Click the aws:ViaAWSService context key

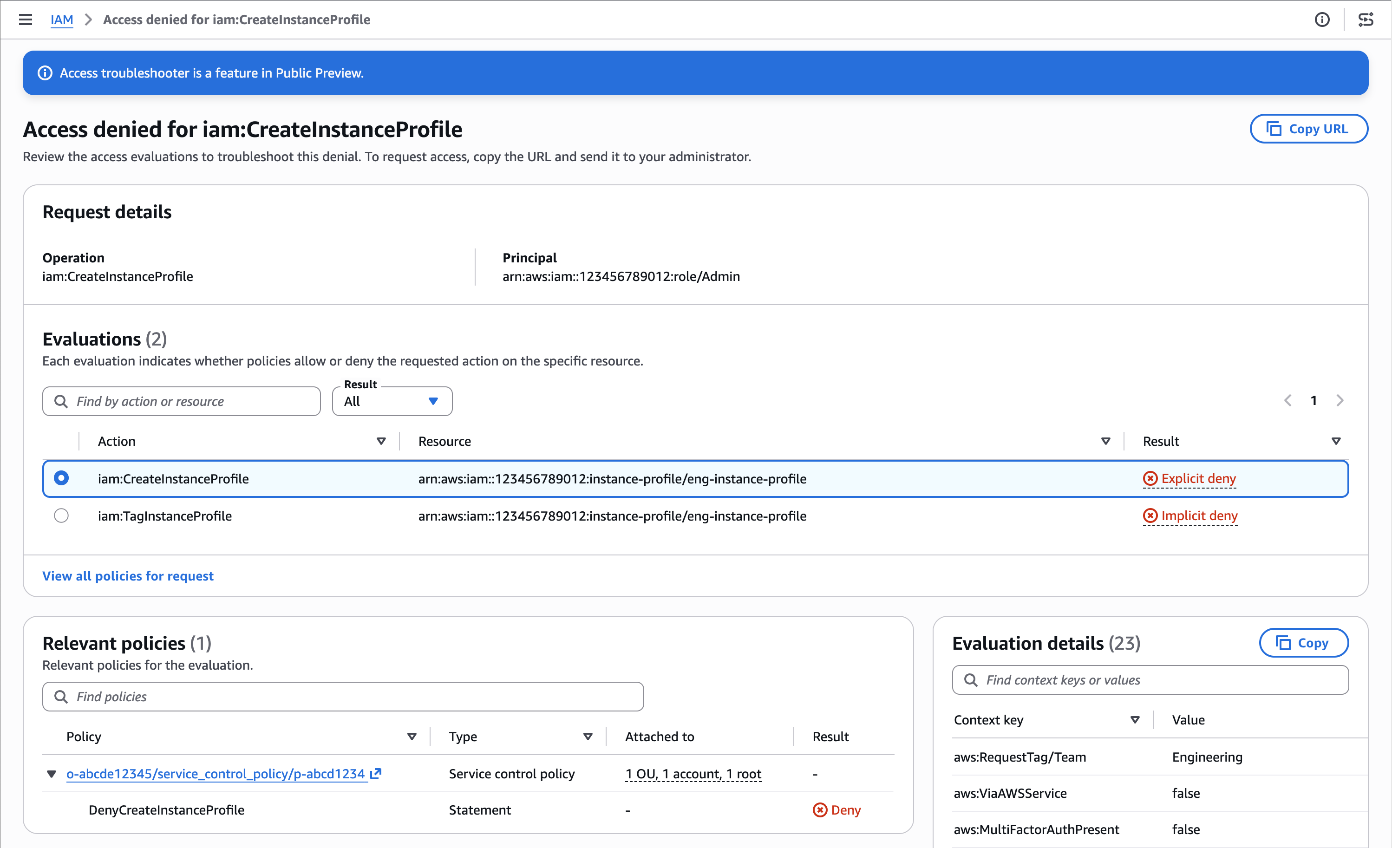pos(1010,793)
